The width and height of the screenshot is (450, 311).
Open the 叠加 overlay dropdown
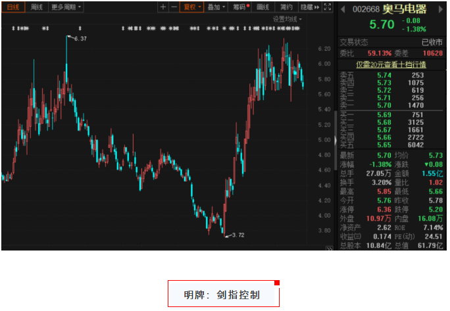pos(216,7)
